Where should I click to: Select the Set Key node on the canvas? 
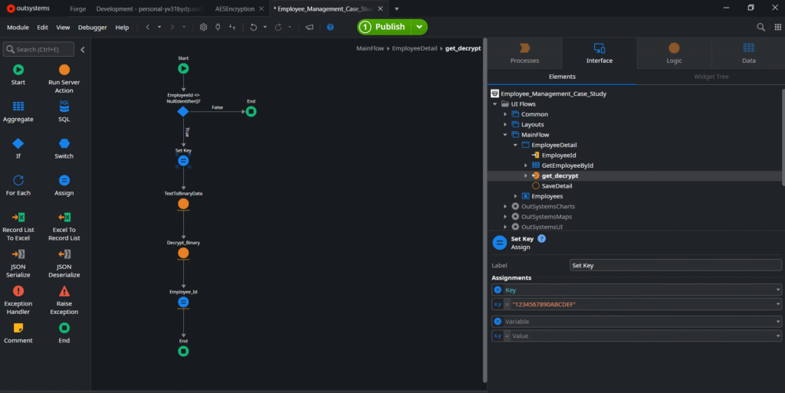183,161
